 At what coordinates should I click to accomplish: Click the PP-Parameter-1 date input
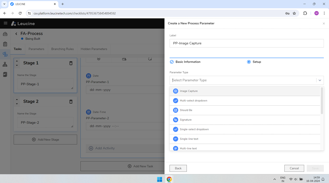[125, 90]
